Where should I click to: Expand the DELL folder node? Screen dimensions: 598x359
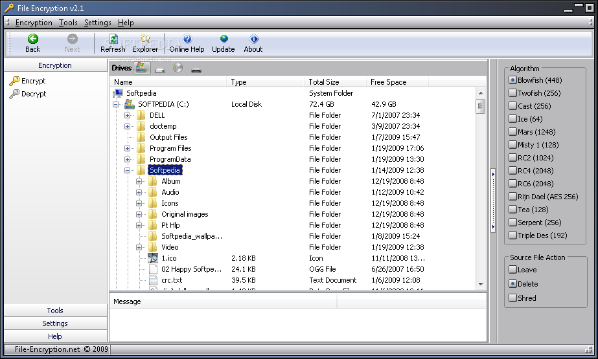[x=128, y=115]
